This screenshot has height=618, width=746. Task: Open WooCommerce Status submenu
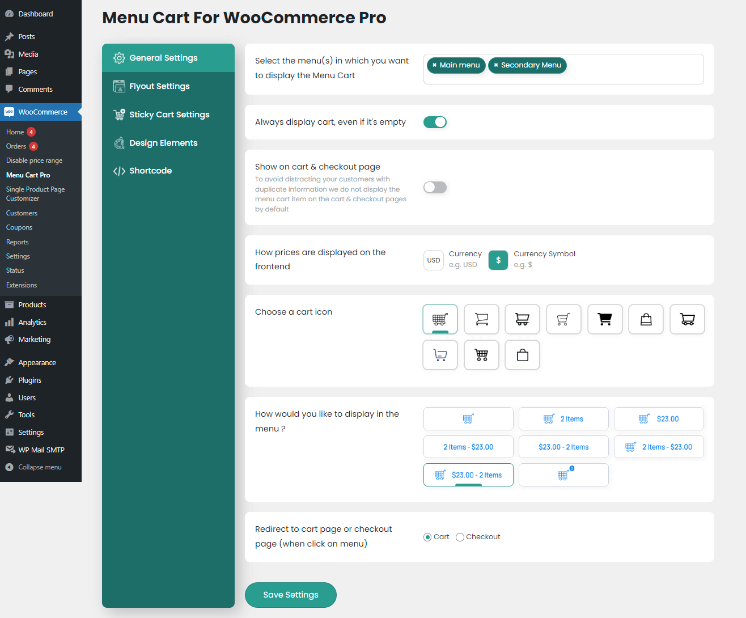click(x=15, y=270)
